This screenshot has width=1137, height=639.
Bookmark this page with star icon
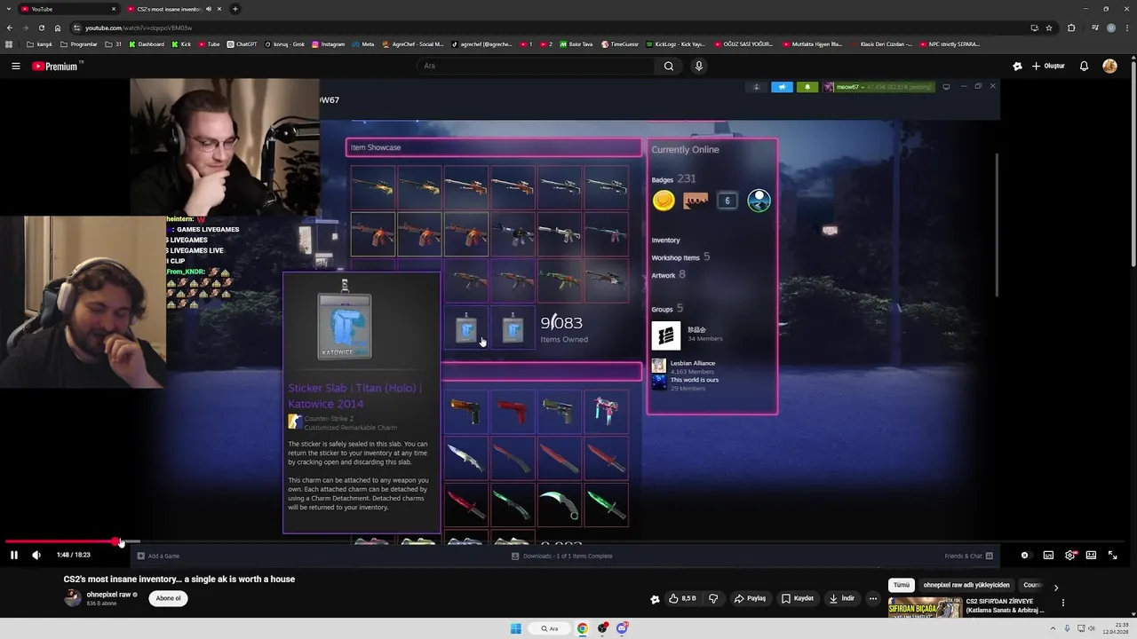(x=1048, y=28)
